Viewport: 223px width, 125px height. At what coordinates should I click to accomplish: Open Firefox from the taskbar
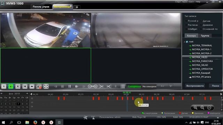coord(35,122)
